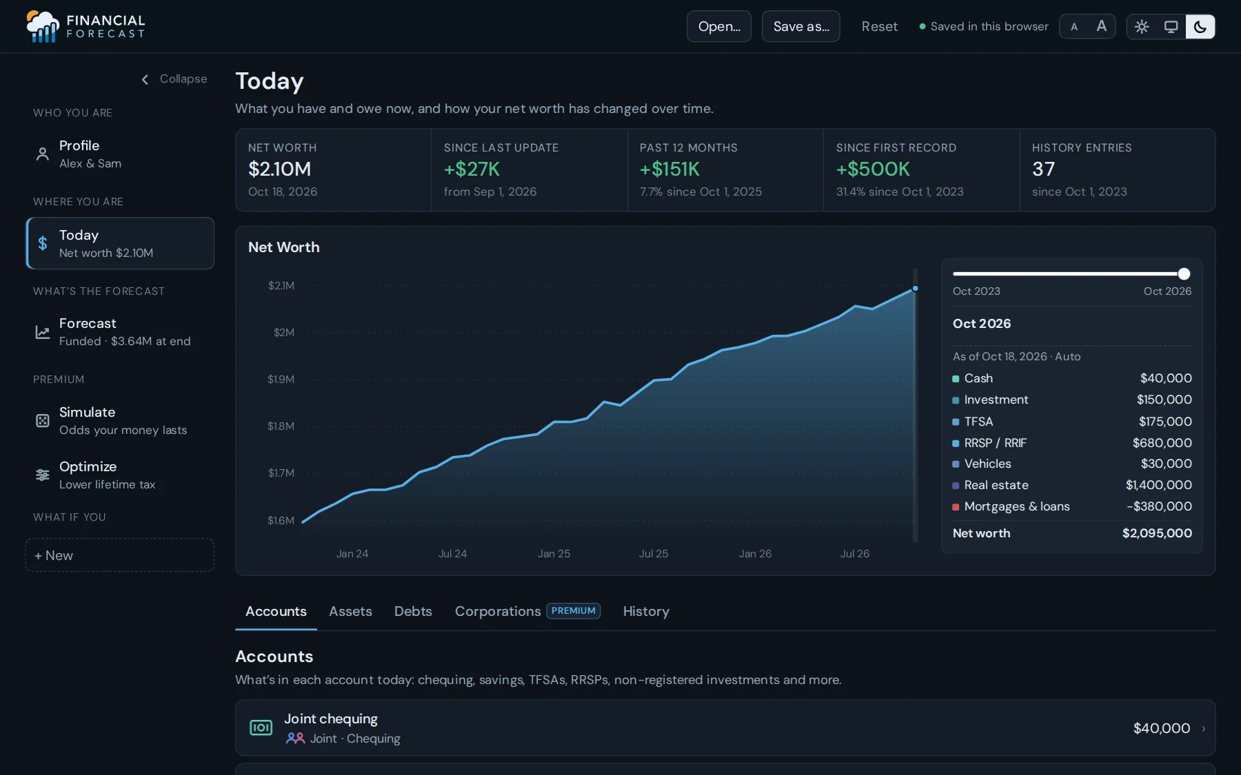Click the RRSP / RRIF $680,000 row
This screenshot has height=775, width=1241.
pyautogui.click(x=1072, y=443)
